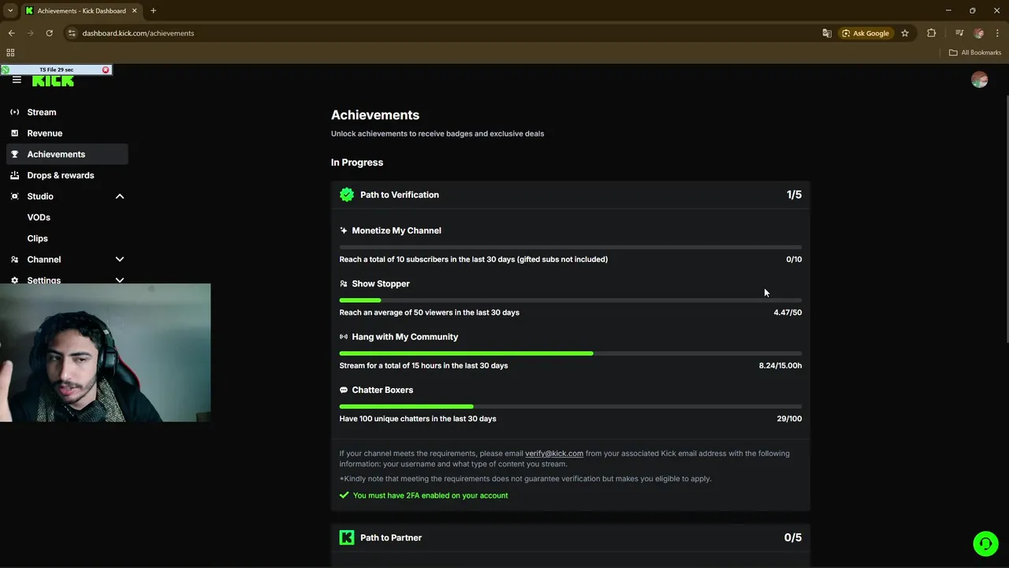Collapse the Studio section in sidebar
This screenshot has height=568, width=1009.
point(120,196)
